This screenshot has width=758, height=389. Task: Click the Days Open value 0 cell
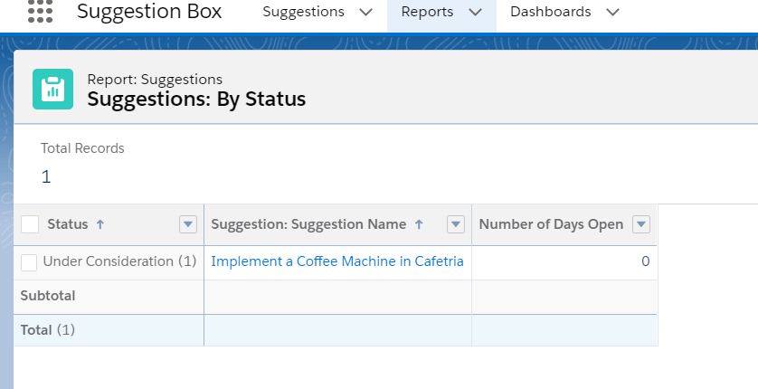click(564, 263)
